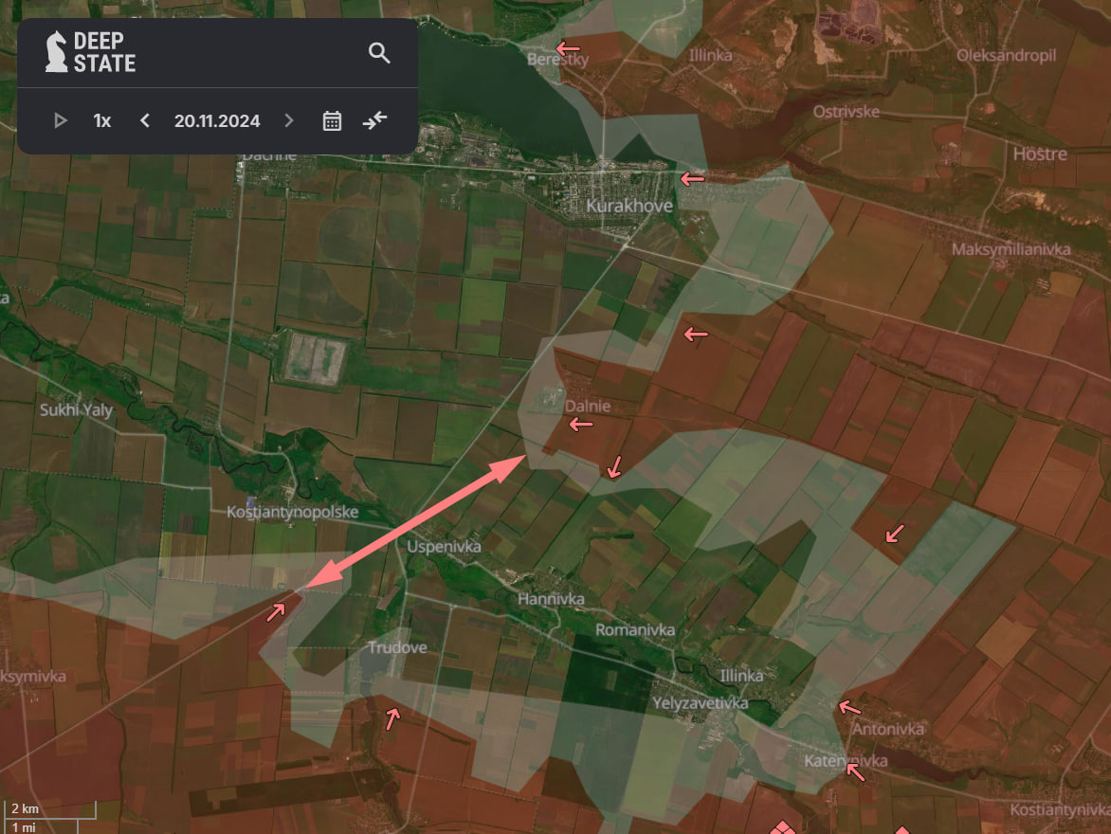Screen dimensions: 1111x834
Task: Select the attack arrow east of Kurakhove
Action: point(693,178)
